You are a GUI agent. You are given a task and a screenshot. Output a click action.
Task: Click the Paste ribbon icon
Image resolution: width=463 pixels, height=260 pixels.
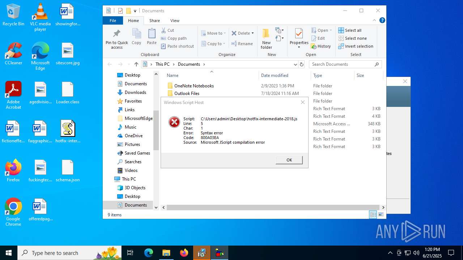(x=152, y=37)
